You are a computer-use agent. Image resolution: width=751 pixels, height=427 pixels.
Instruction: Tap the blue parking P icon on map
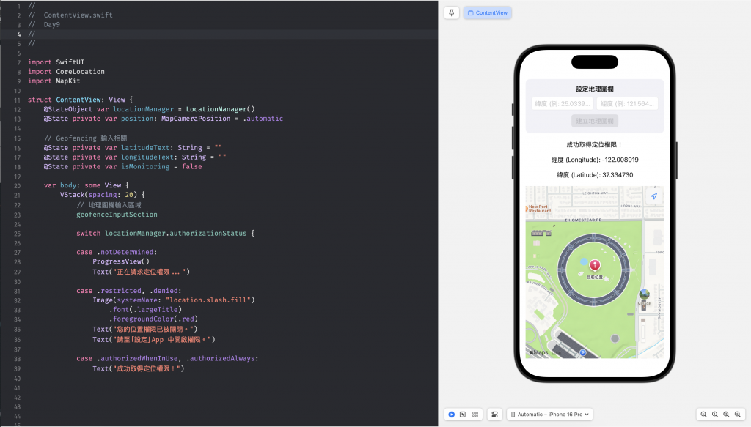[x=583, y=353]
